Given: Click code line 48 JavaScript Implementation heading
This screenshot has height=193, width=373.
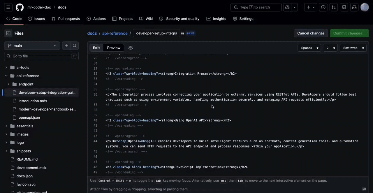Looking at the screenshot, I should [x=177, y=167].
